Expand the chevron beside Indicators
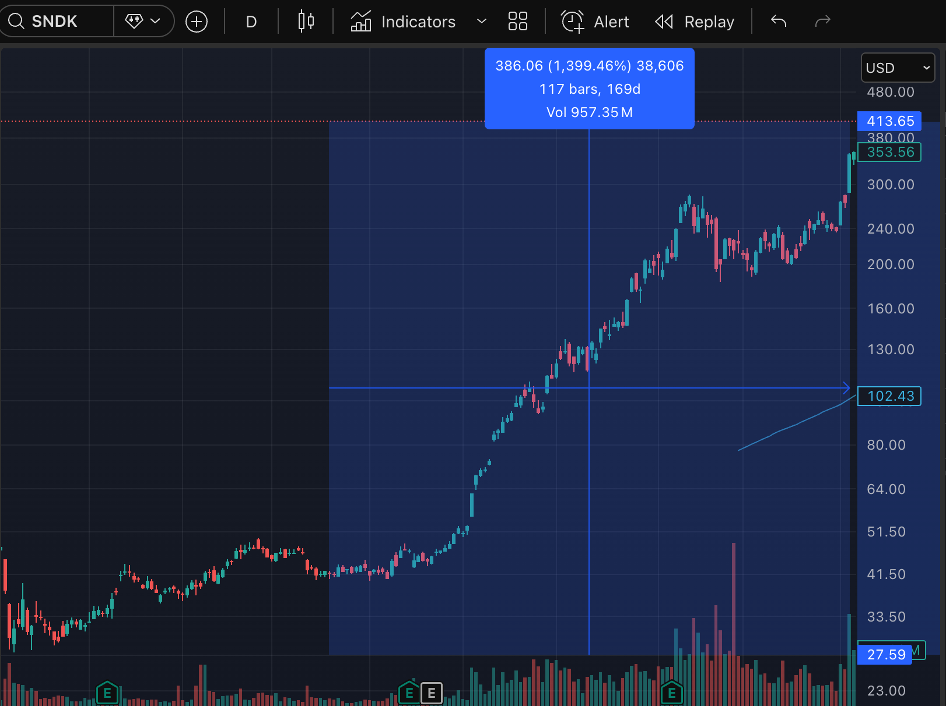Screen dimensions: 946x706 482,22
